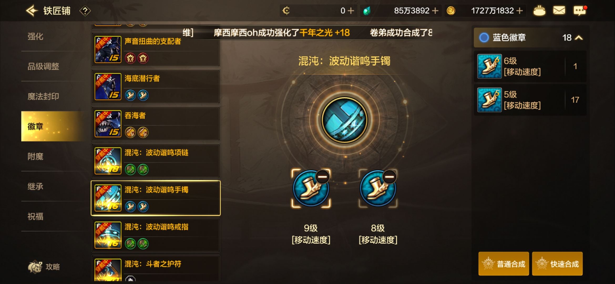Add green gems with the plus button

[x=435, y=11]
